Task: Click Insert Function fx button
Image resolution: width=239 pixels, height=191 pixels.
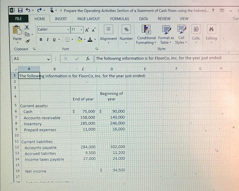Action: [88, 58]
